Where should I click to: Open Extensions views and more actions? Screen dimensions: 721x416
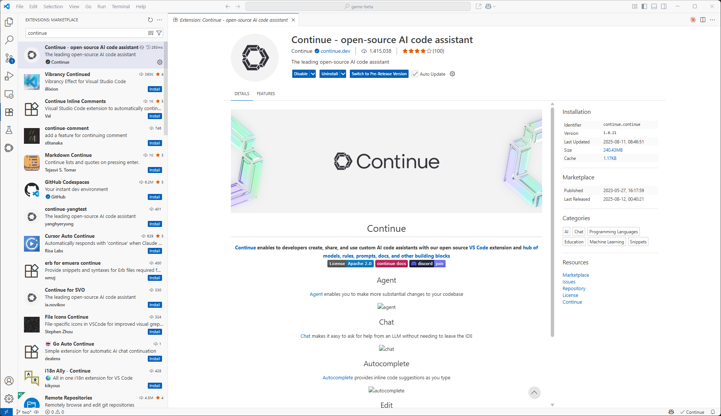pos(160,20)
